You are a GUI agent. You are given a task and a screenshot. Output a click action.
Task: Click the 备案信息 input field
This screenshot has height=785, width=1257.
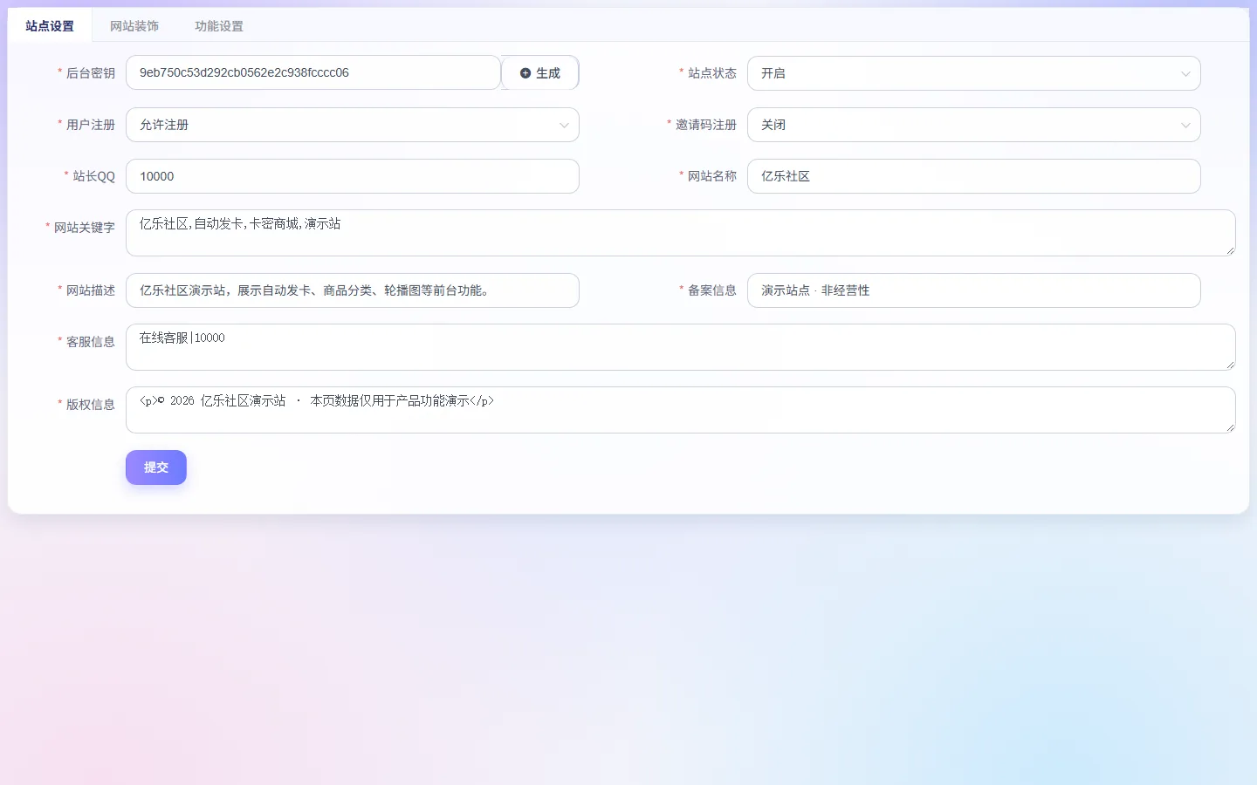tap(974, 290)
